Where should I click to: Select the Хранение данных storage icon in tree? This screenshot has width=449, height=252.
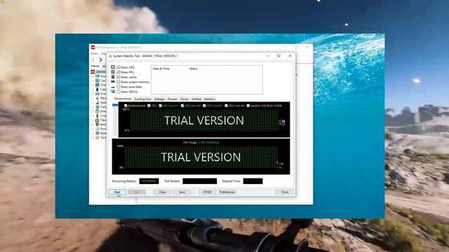tap(98, 102)
